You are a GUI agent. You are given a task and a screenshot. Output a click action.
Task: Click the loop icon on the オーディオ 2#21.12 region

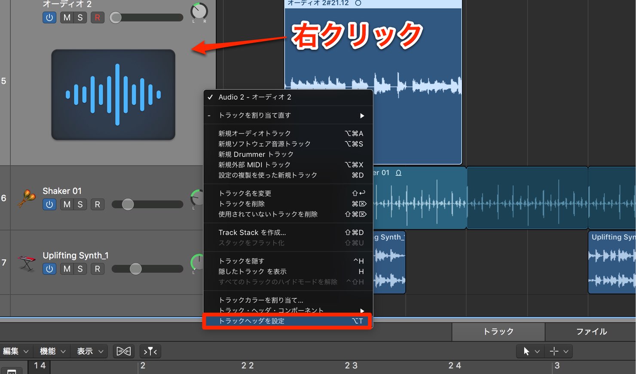pyautogui.click(x=358, y=3)
